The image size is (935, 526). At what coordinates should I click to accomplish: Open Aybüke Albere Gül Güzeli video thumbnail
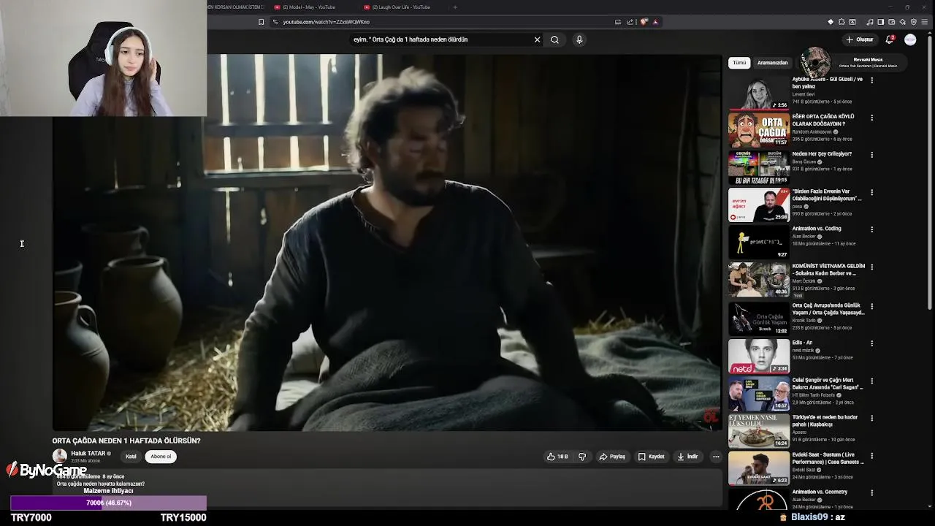tap(758, 93)
